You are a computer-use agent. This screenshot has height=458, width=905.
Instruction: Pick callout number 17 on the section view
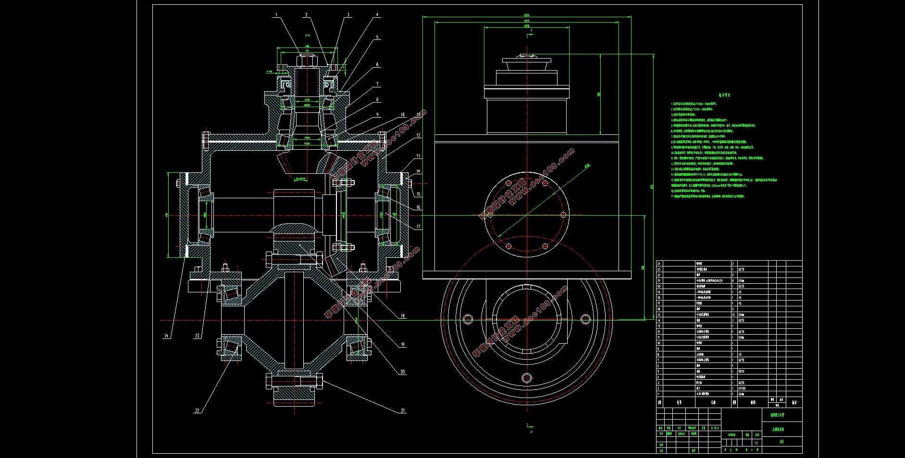(418, 227)
